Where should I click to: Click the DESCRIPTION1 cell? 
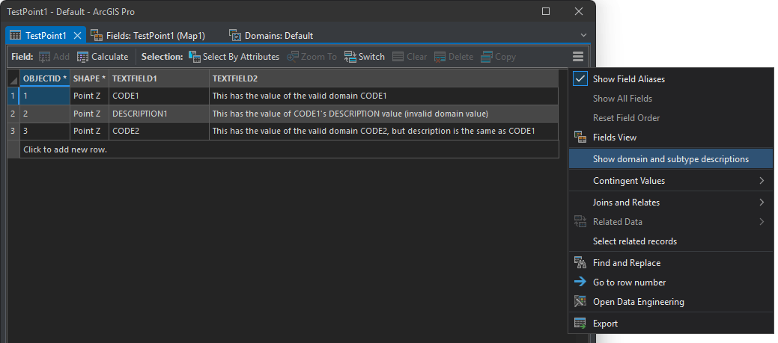(x=159, y=114)
